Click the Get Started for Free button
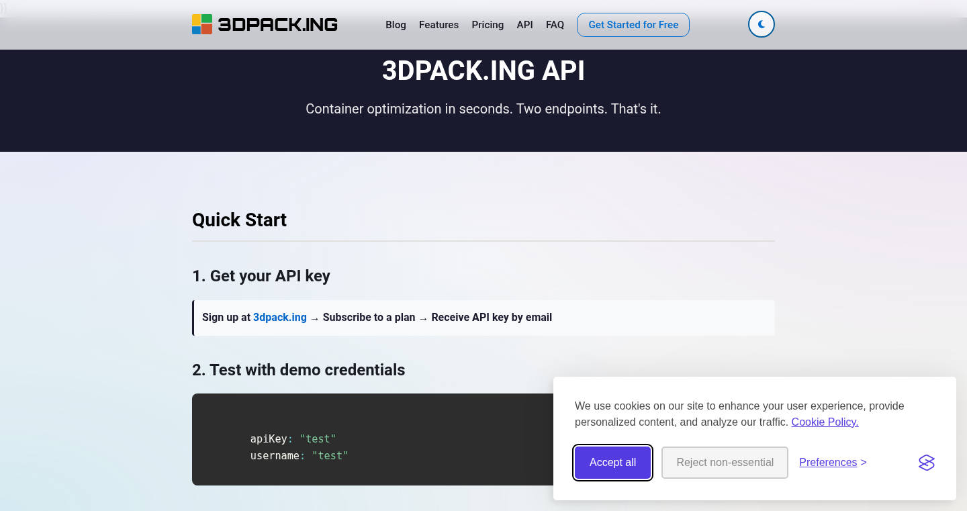This screenshot has width=967, height=511. coord(633,25)
